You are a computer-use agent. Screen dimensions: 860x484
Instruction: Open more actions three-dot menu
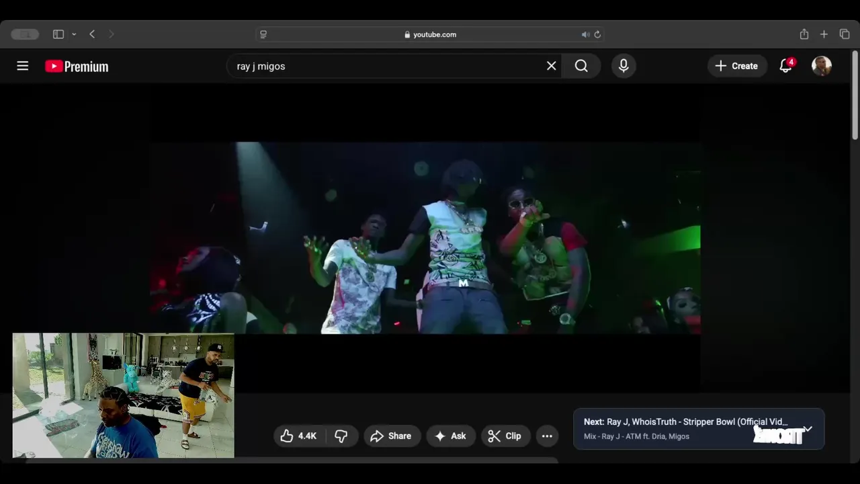547,436
